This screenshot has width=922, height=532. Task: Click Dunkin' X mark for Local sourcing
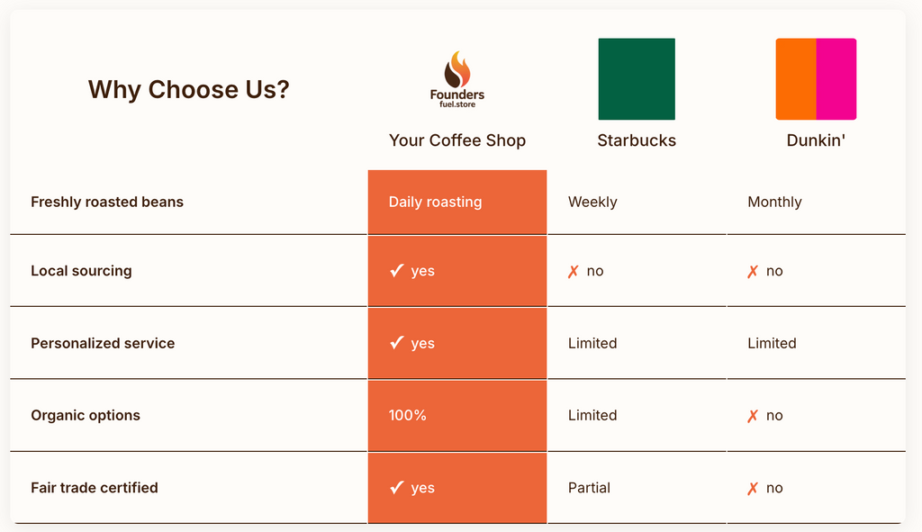(x=753, y=272)
